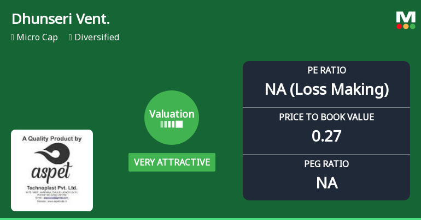Screen dimensions: 421x220
Task: Click the Technoplast Pvt. Ltd. text
Action: (52, 186)
